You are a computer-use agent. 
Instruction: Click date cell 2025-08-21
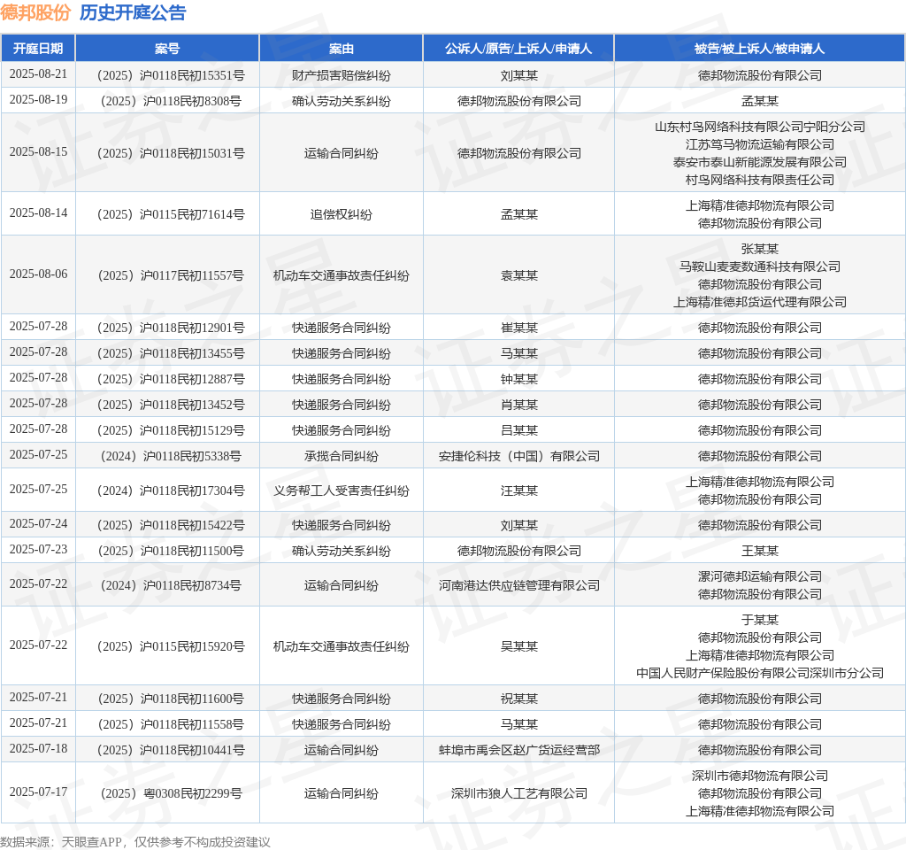38,74
